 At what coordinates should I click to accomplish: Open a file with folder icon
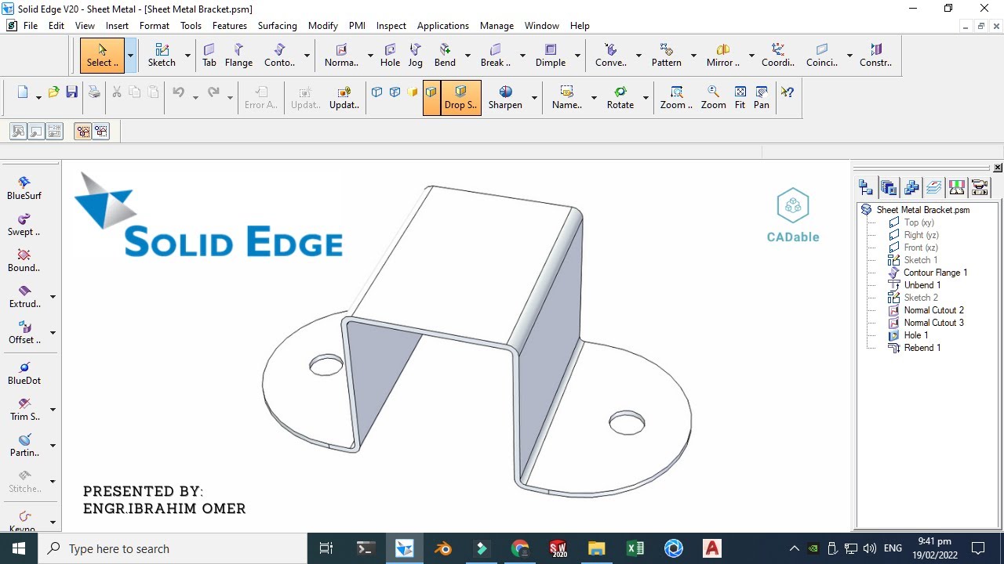[53, 92]
